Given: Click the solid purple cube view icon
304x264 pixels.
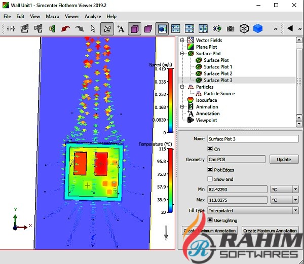Looking at the screenshot, I should (134, 29).
